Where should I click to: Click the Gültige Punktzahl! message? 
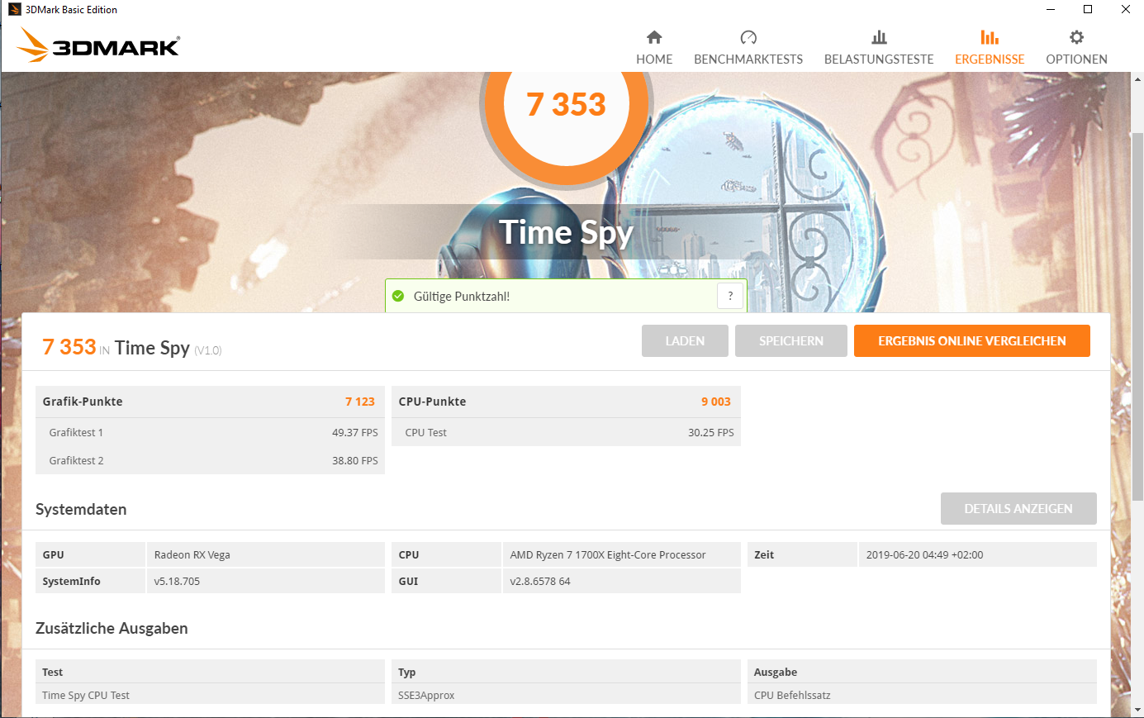click(462, 297)
